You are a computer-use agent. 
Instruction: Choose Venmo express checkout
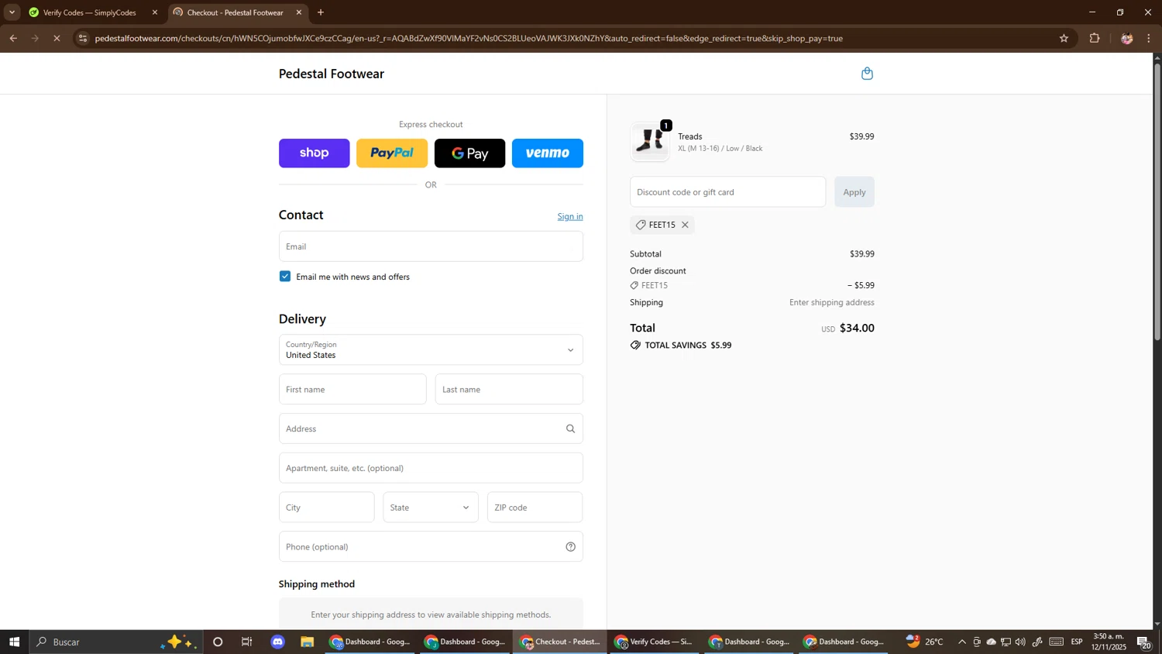pos(548,153)
